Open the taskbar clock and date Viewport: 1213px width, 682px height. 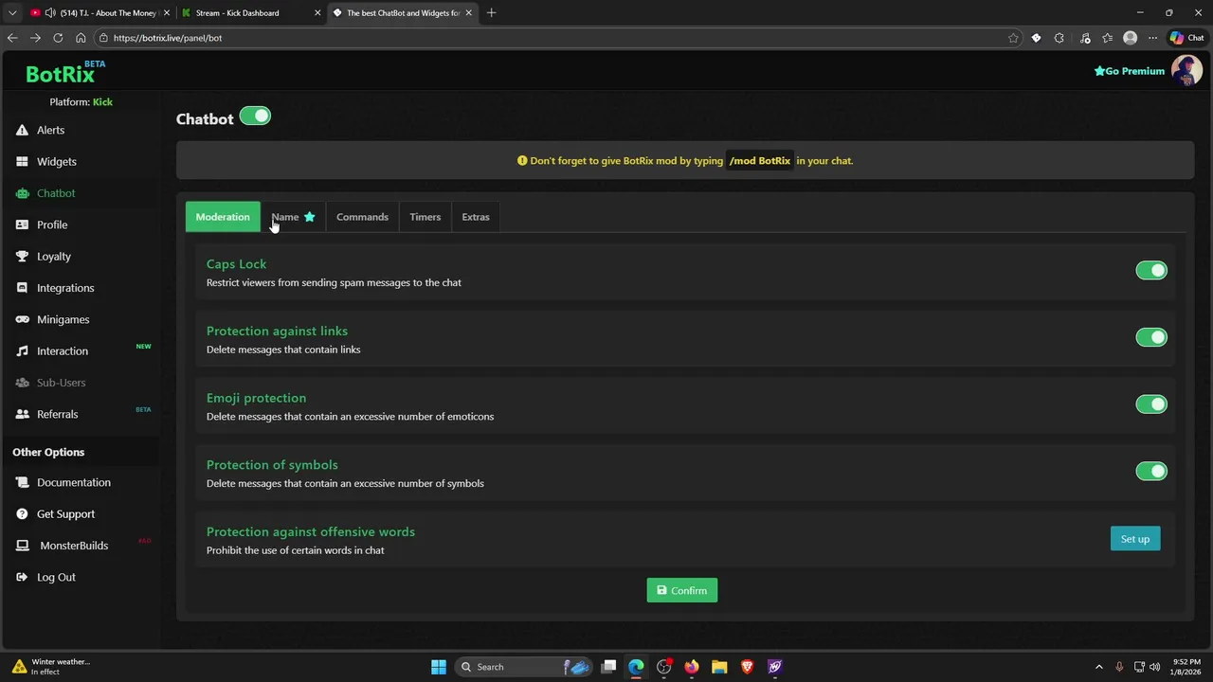pyautogui.click(x=1186, y=667)
